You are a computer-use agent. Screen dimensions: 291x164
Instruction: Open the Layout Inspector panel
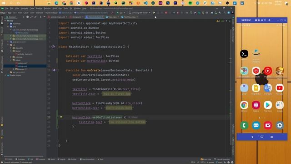222,159
